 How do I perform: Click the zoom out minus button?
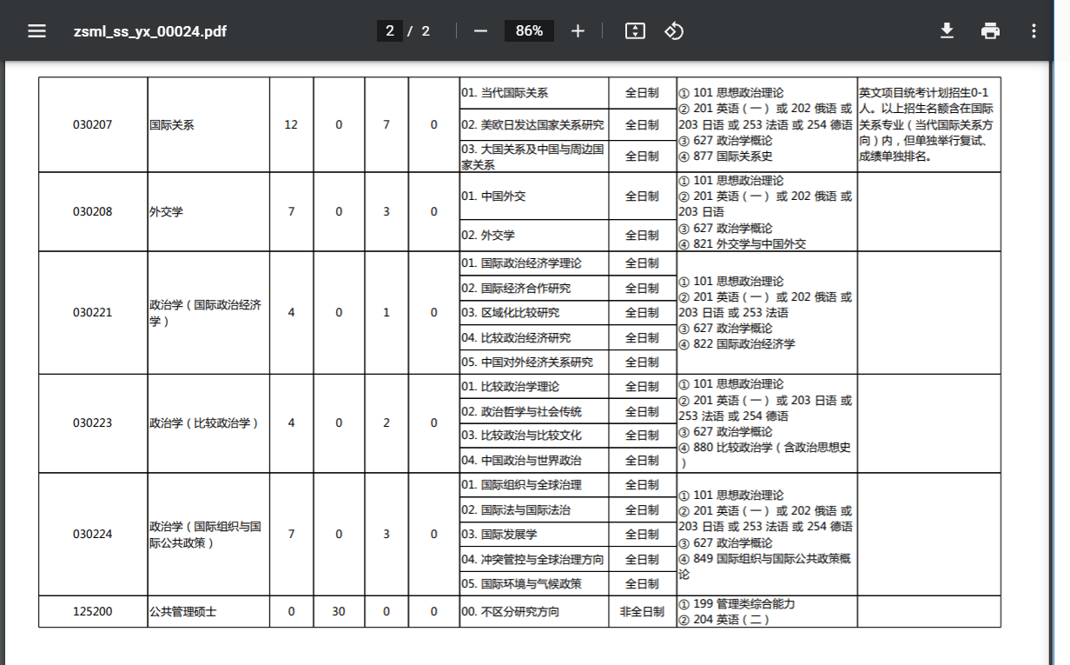[480, 31]
